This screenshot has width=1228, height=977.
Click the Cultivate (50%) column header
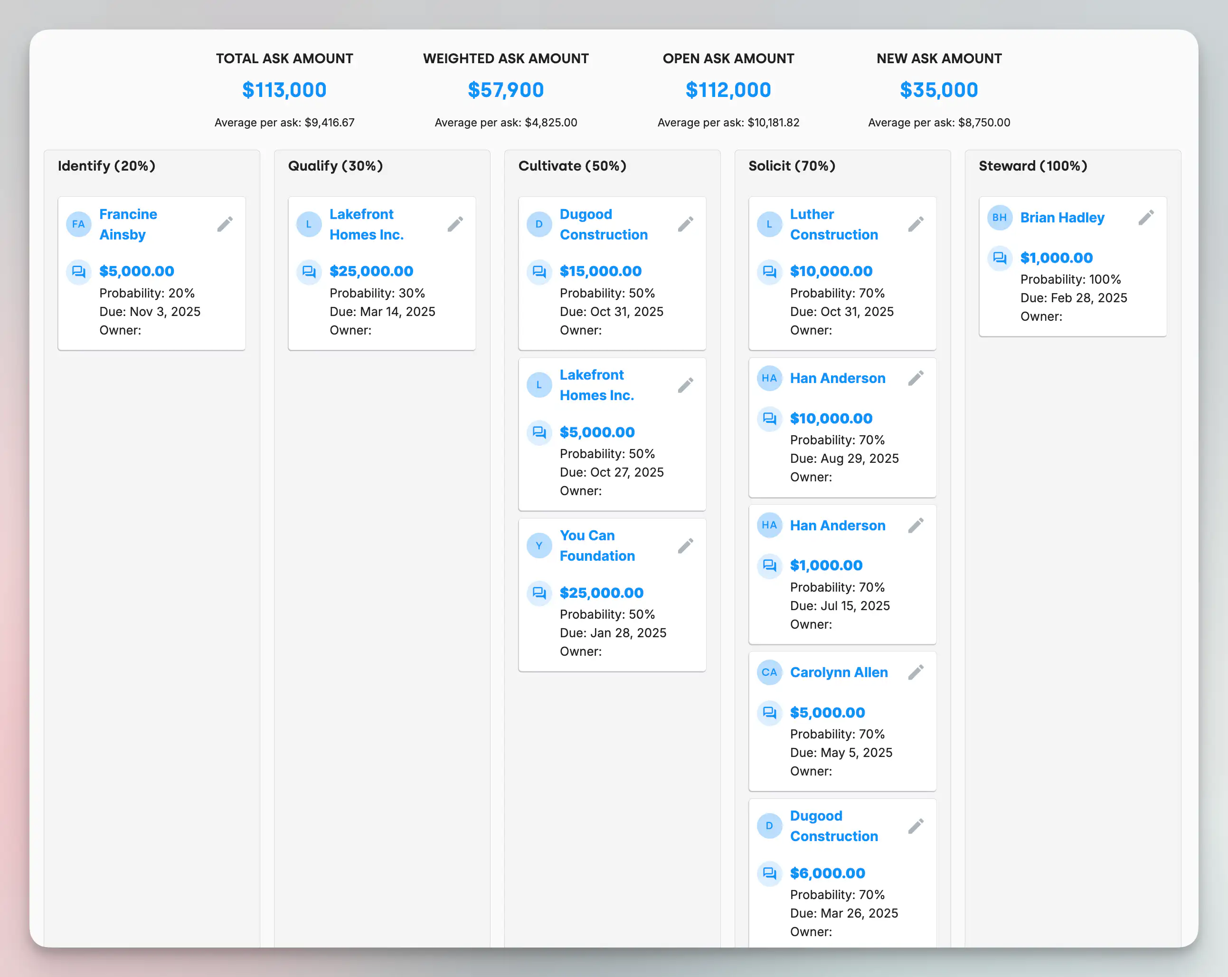coord(572,166)
